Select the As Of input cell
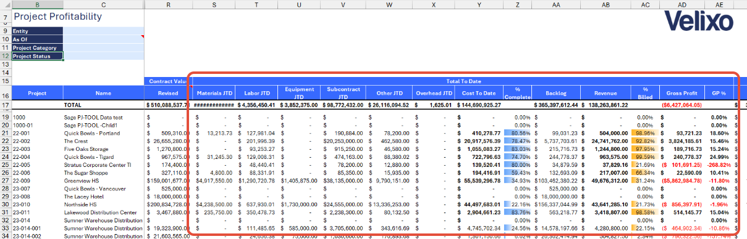This screenshot has width=747, height=239. coord(103,39)
